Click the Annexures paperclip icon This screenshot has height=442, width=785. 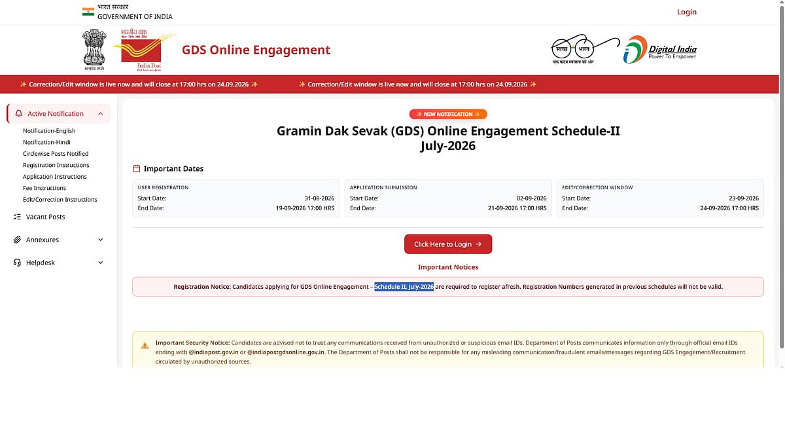click(17, 240)
